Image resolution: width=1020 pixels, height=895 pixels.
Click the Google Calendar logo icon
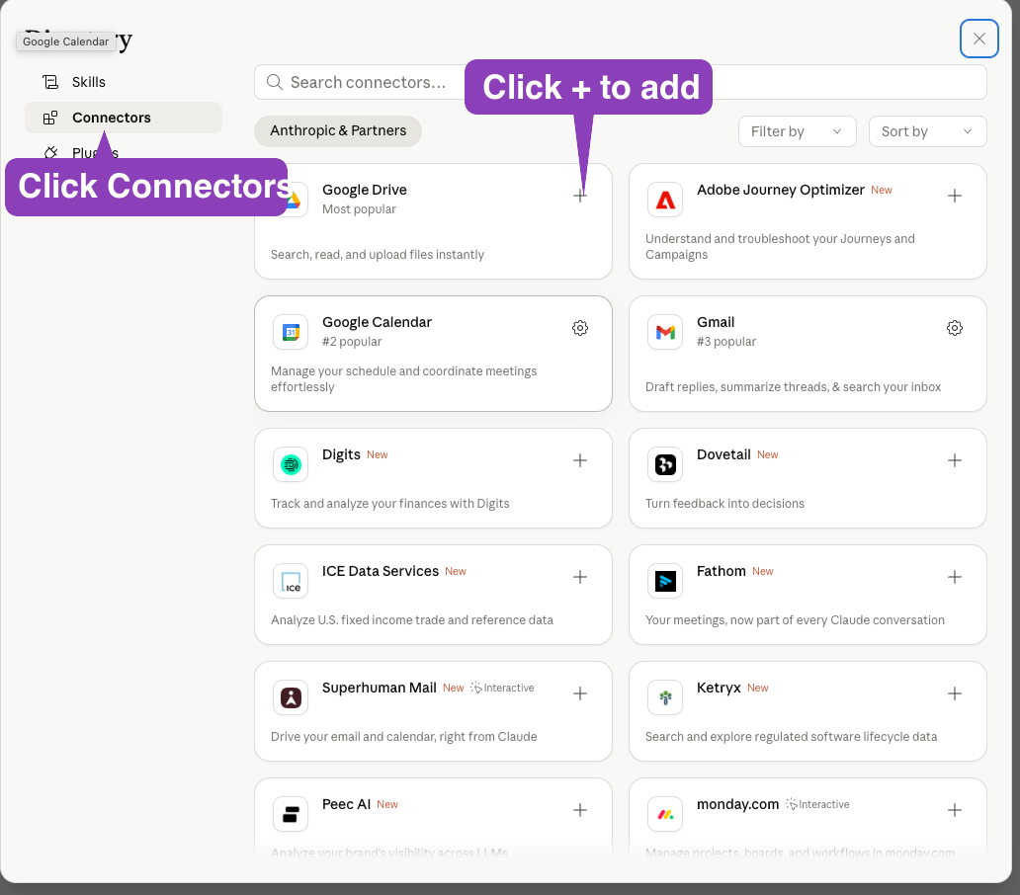291,332
